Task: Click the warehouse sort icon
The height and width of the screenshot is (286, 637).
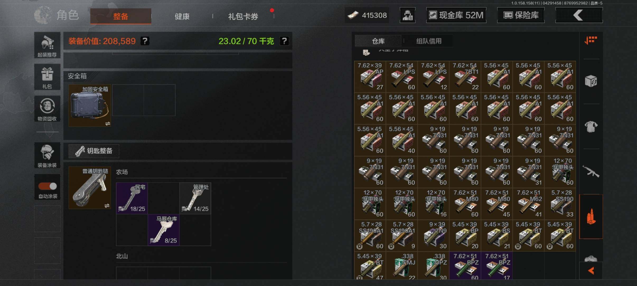Action: coord(591,40)
